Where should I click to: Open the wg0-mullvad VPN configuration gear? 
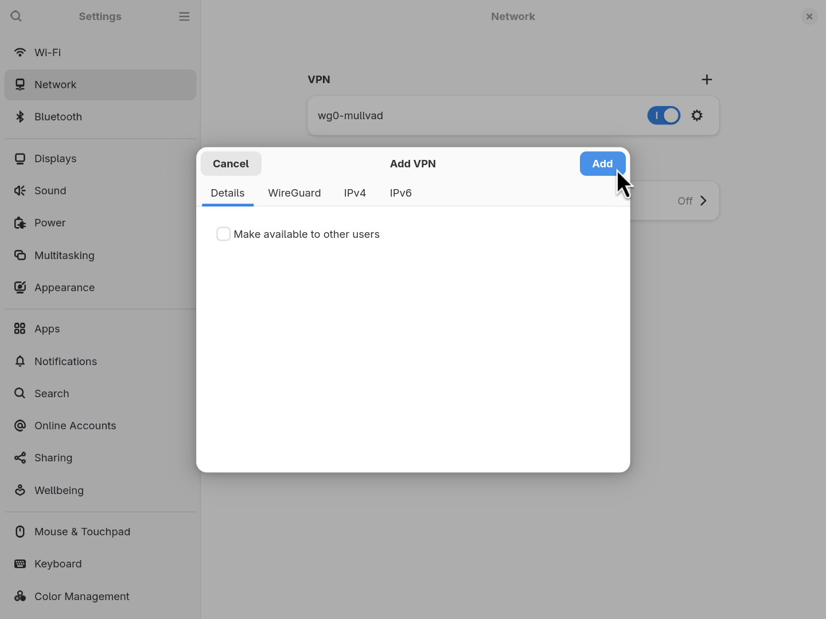point(697,115)
